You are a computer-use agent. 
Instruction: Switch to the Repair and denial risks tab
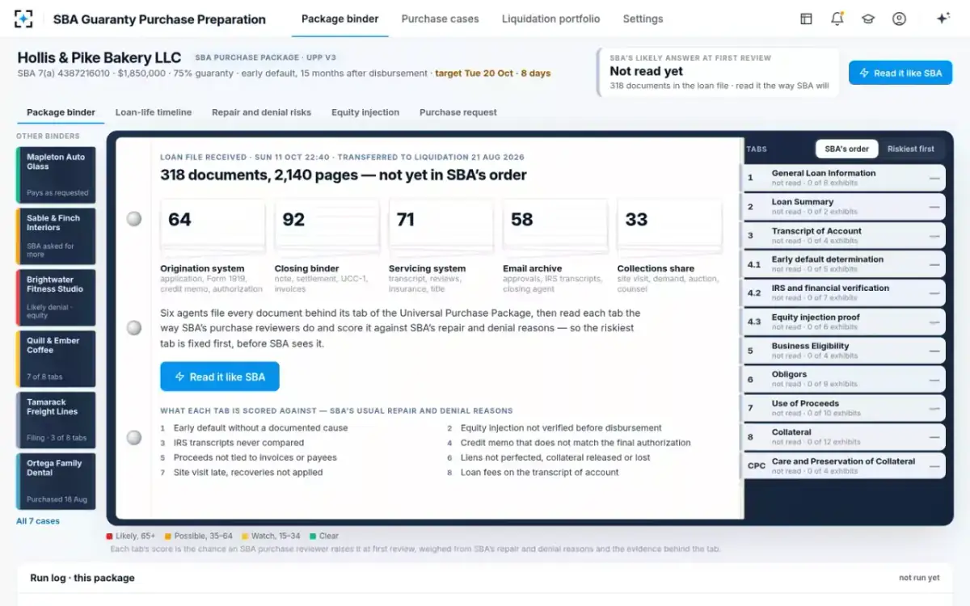coord(261,112)
